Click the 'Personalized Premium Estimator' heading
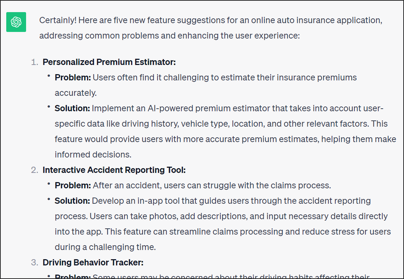404x279 pixels. tap(109, 62)
